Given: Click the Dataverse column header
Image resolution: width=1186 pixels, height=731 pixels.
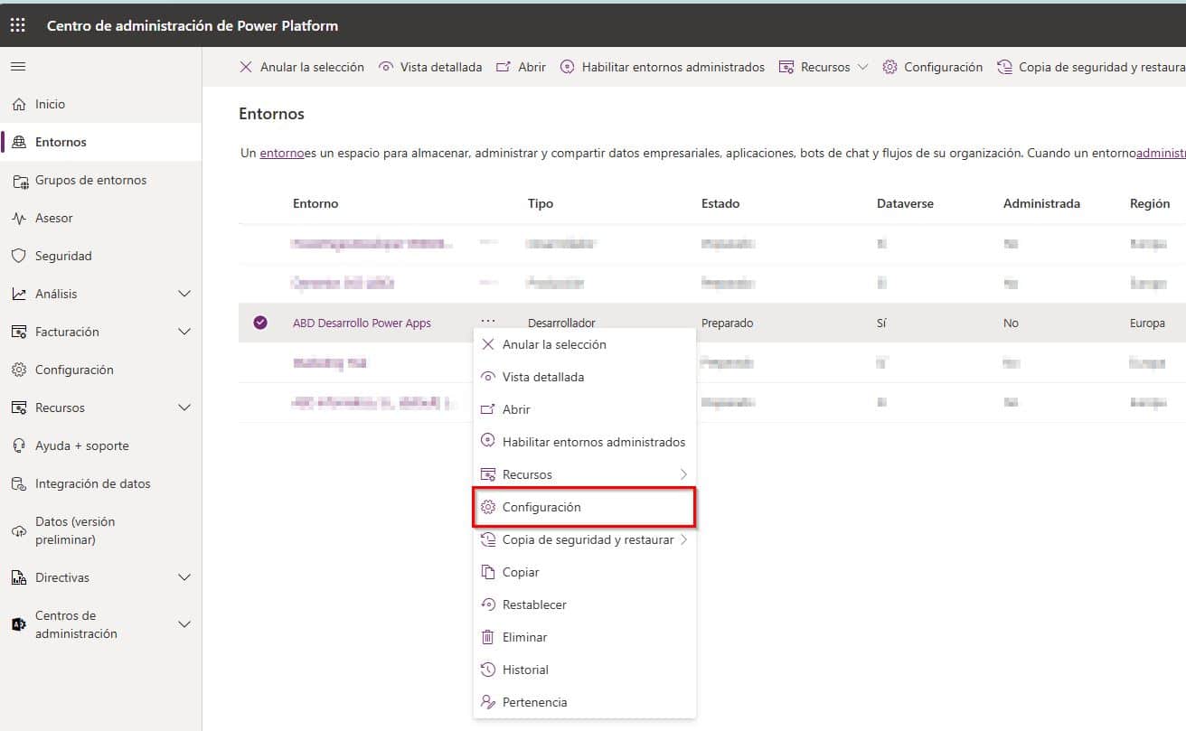Looking at the screenshot, I should pyautogui.click(x=905, y=203).
